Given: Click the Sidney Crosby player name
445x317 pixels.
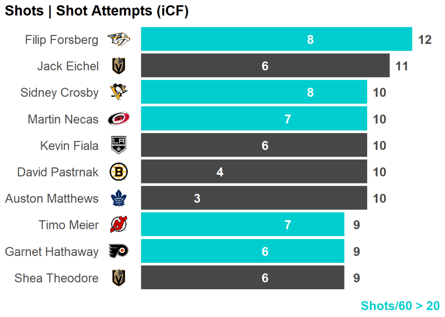Looking at the screenshot, I should (60, 93).
